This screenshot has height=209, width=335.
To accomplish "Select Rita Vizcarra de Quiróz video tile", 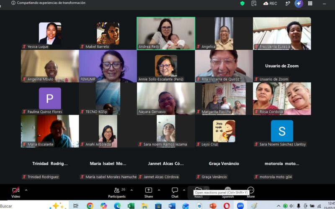I will click(224, 66).
